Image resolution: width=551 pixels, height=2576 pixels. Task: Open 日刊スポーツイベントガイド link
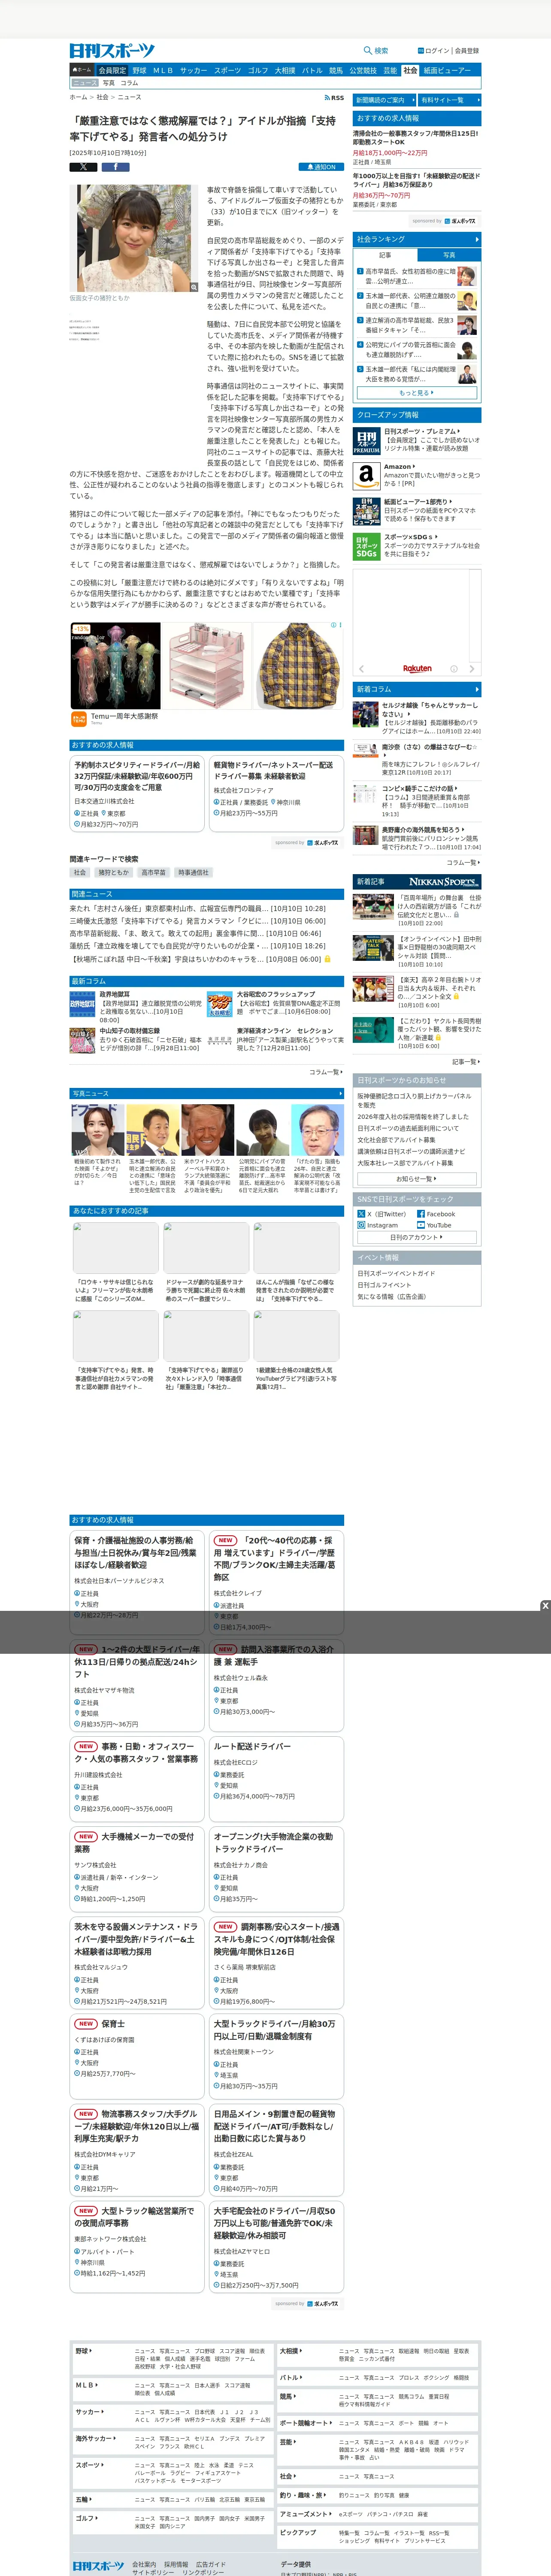(x=396, y=1274)
